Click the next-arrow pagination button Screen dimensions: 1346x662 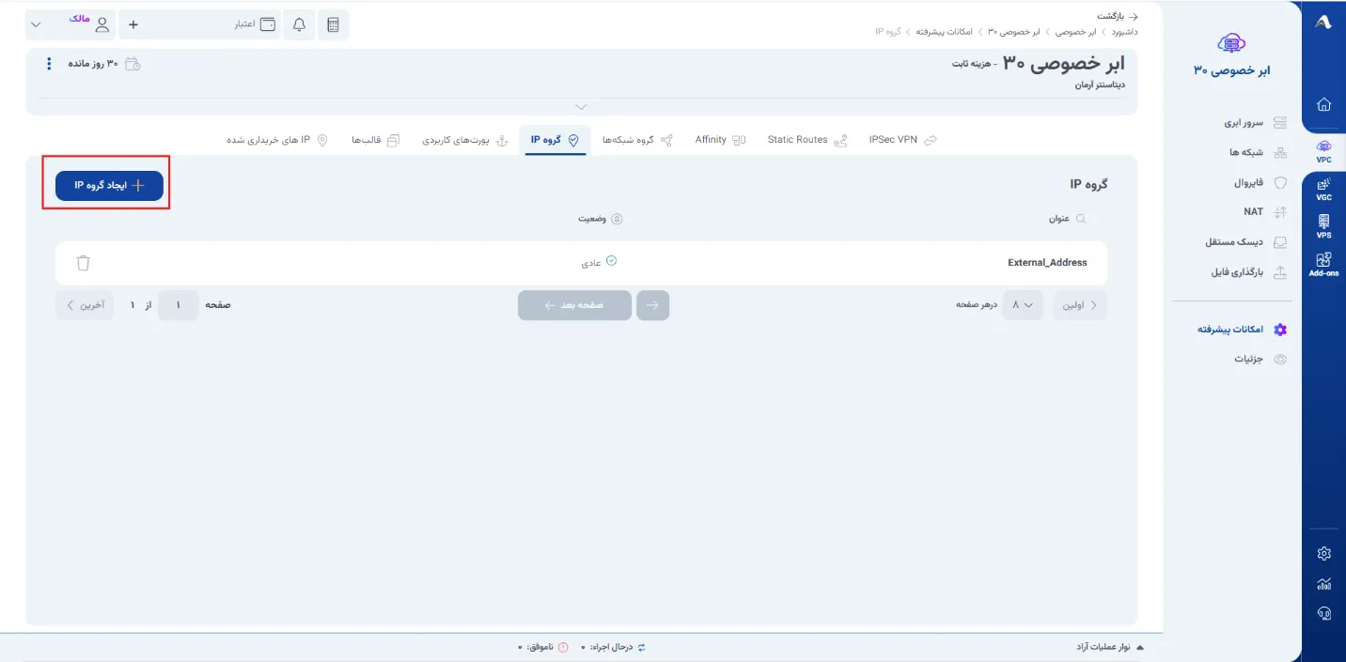click(652, 305)
